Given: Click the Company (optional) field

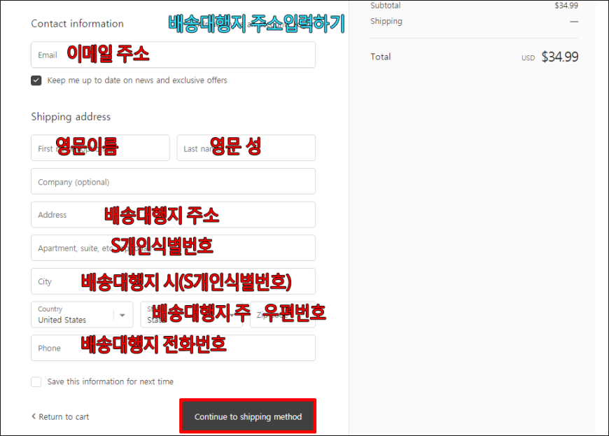Looking at the screenshot, I should pyautogui.click(x=173, y=181).
